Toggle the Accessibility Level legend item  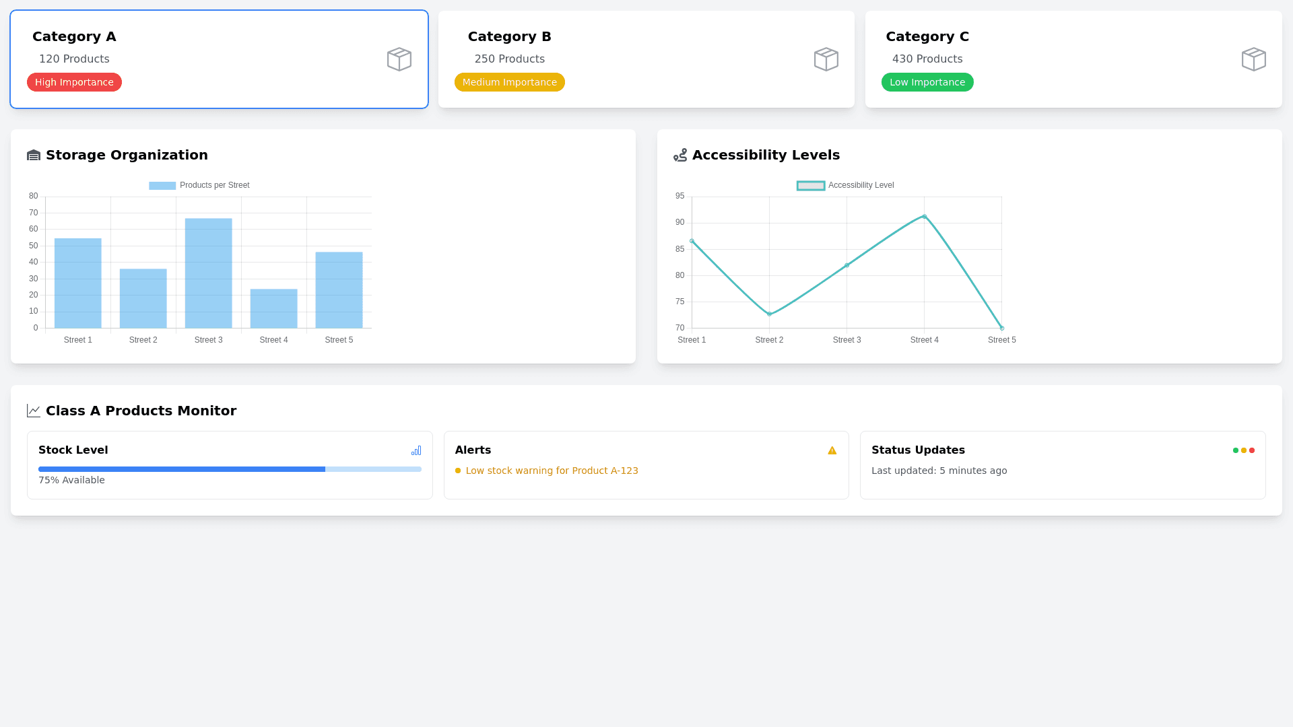pyautogui.click(x=845, y=185)
